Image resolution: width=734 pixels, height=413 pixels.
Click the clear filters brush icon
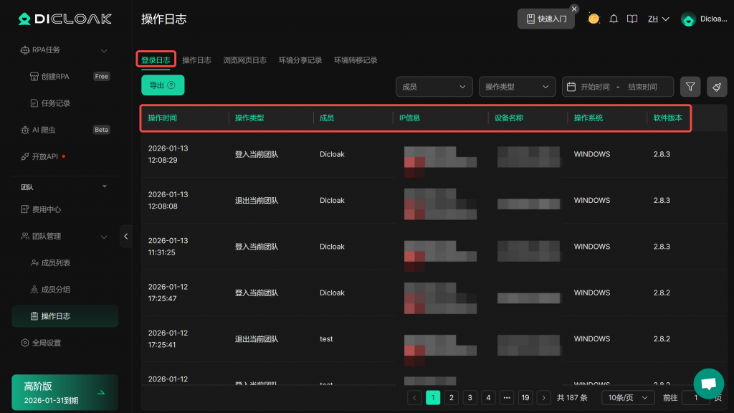717,87
